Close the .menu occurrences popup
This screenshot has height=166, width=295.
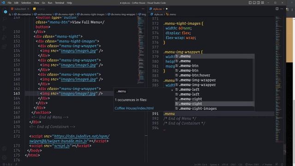pos(172,90)
